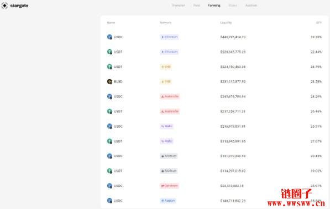The height and width of the screenshot is (209, 330).
Task: Click the Arbitrum badge in USDC row
Action: [x=169, y=156]
